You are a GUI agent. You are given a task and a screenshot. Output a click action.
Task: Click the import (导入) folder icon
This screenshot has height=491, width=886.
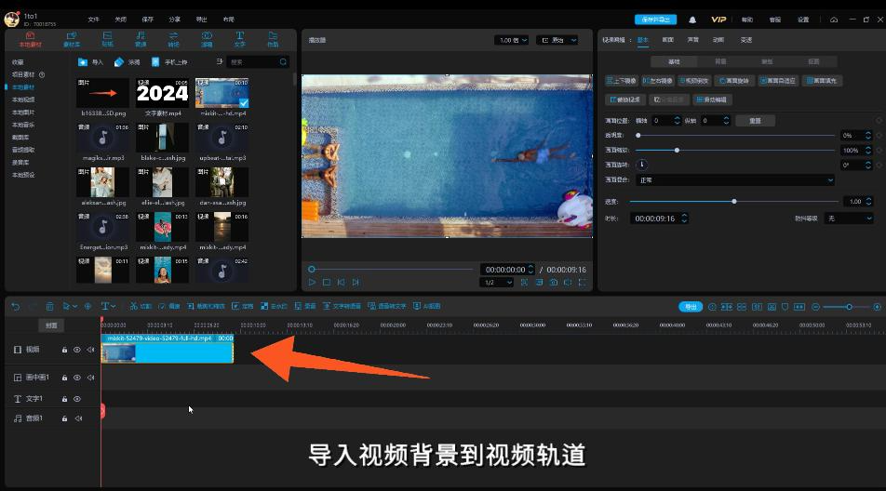83,62
